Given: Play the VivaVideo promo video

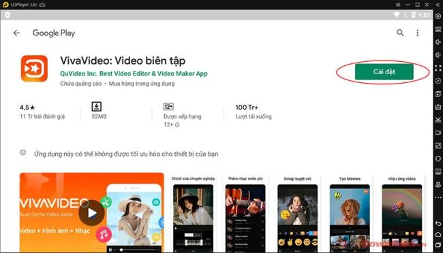Looking at the screenshot, I should 91,213.
